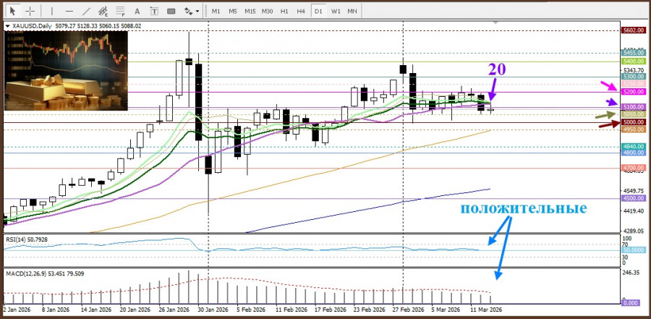Click the 5400.00 price level label
This screenshot has width=651, height=319.
click(x=634, y=61)
